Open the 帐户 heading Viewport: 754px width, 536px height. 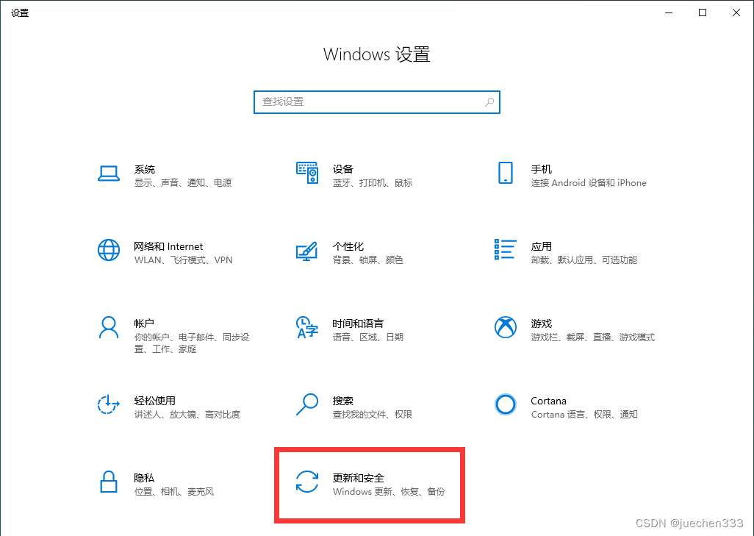tap(144, 324)
